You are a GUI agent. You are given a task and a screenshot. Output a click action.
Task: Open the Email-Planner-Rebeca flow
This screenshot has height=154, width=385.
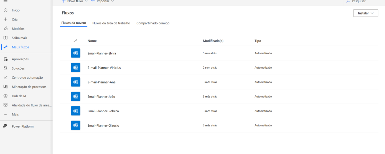click(103, 111)
